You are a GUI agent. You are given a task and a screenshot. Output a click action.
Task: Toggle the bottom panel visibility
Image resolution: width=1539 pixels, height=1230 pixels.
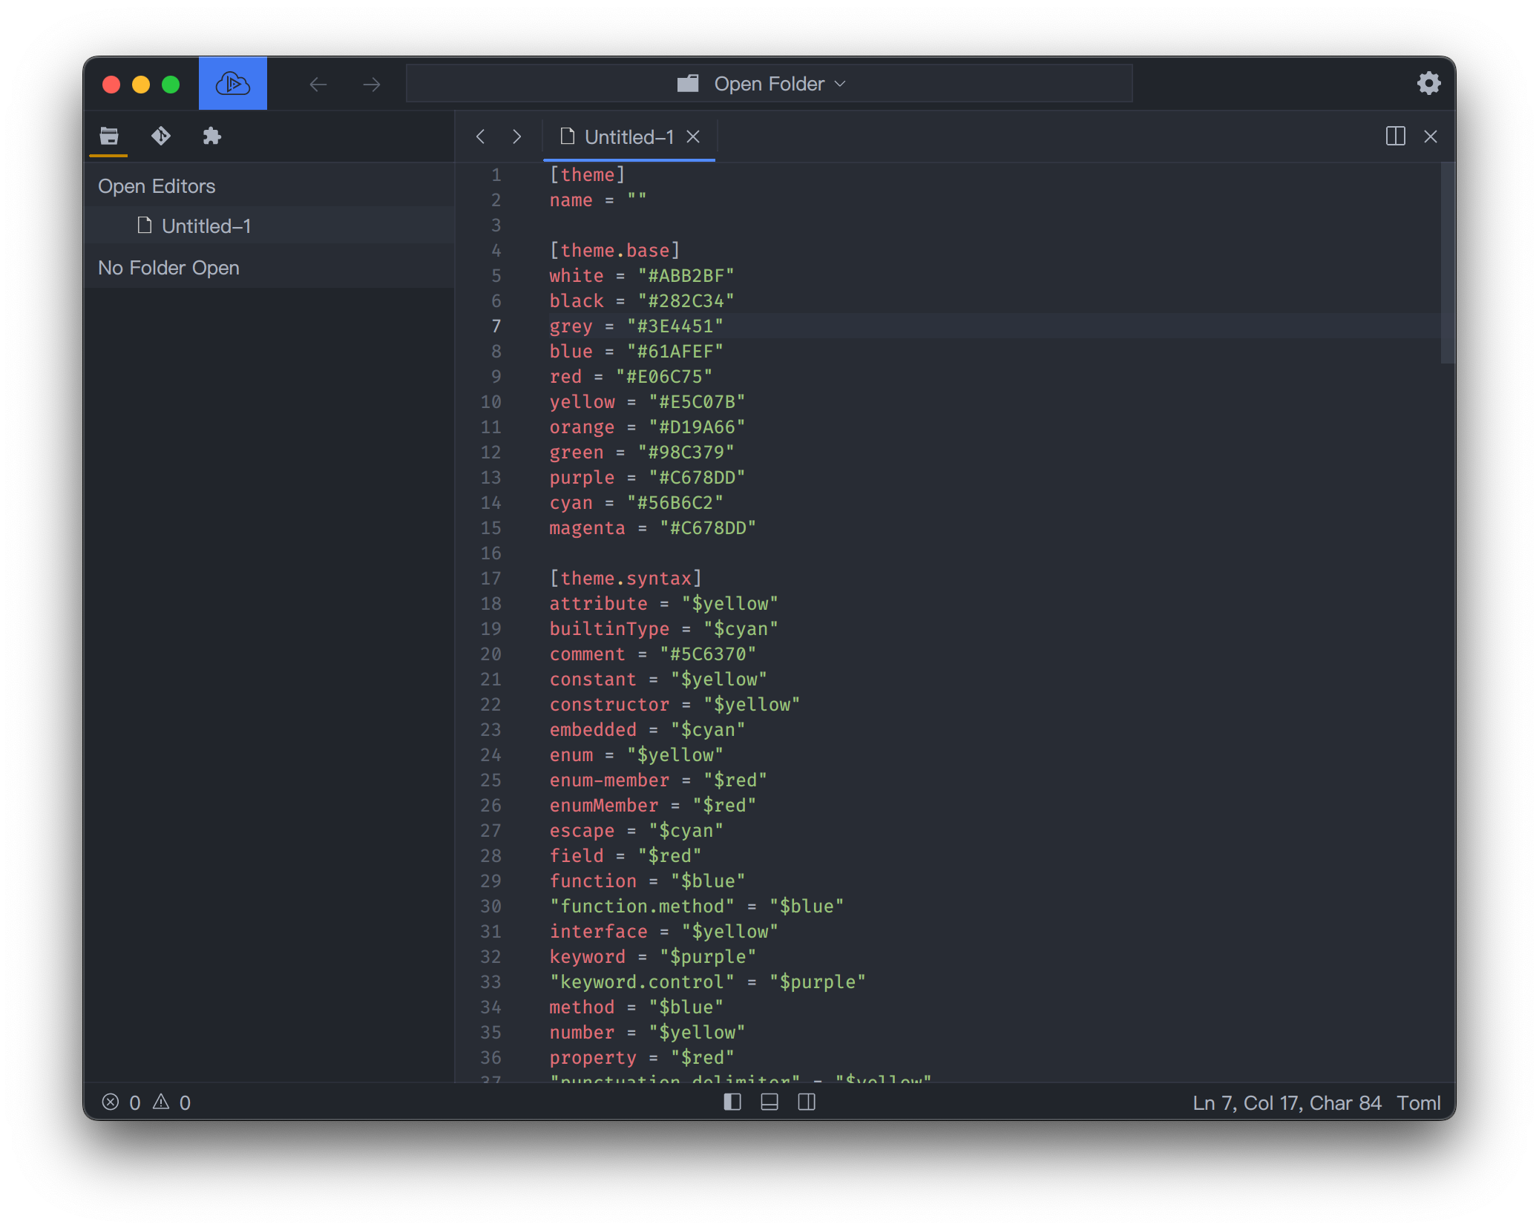coord(769,1102)
